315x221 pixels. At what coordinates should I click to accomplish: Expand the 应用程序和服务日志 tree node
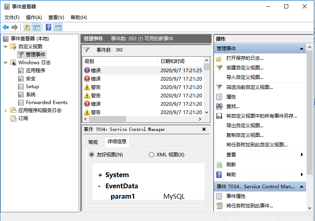(x=6, y=110)
